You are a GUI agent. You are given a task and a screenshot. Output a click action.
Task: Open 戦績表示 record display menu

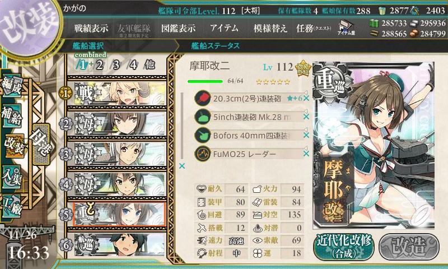[91, 28]
